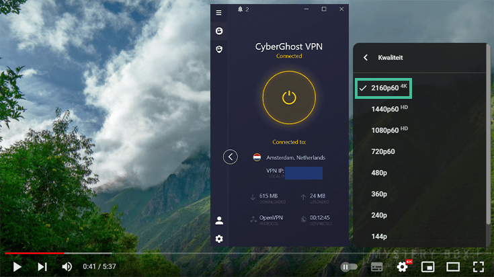Open video settings gear with 4K badge

click(x=403, y=267)
